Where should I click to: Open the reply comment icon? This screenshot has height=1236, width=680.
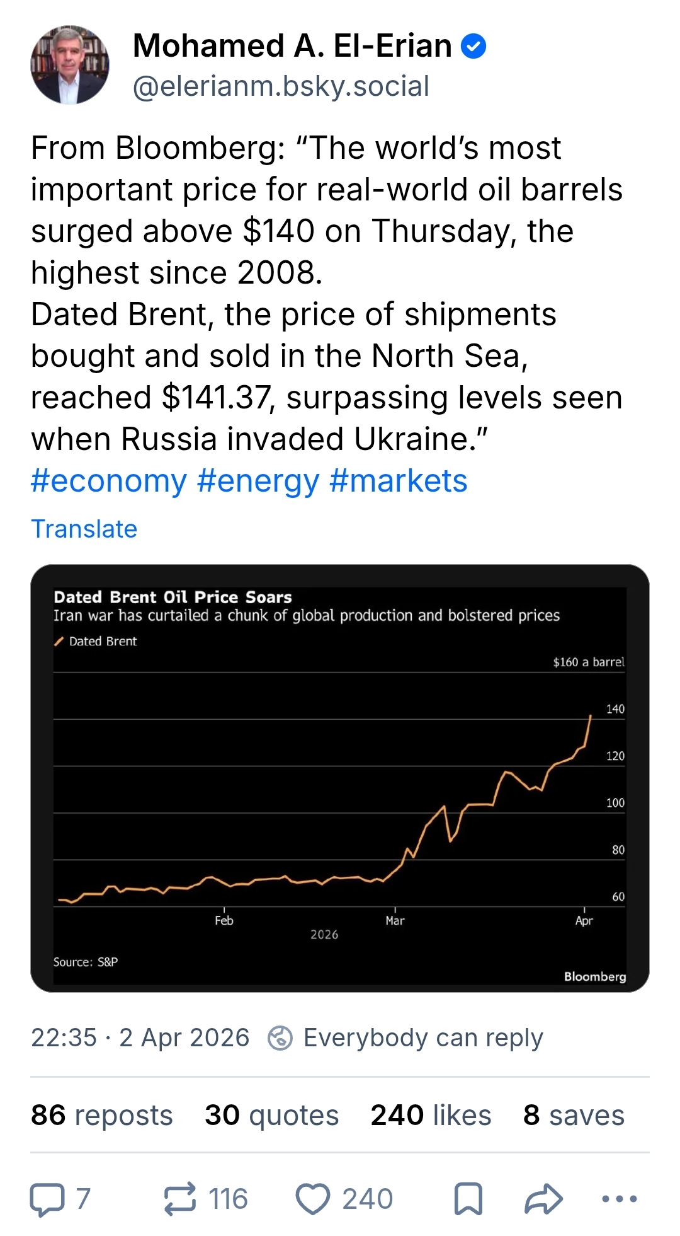[48, 1199]
